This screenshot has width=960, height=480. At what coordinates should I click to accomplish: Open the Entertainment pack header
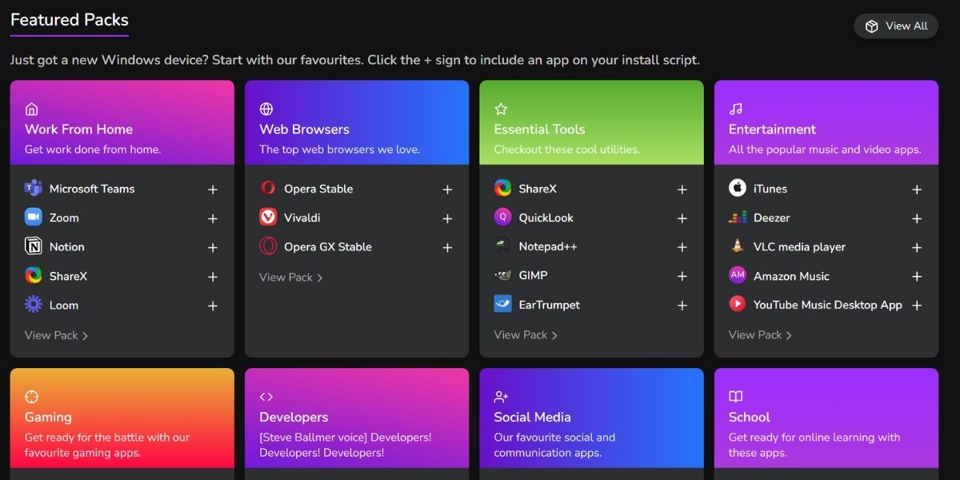click(826, 122)
